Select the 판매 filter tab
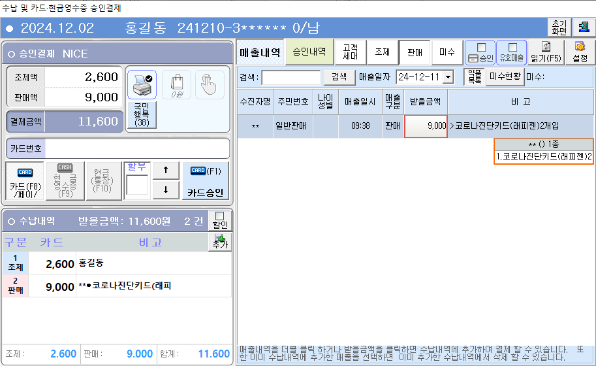 point(415,52)
